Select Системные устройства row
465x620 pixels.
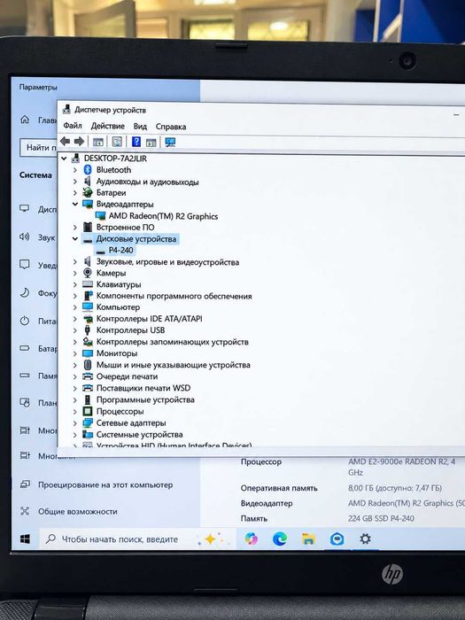(140, 435)
